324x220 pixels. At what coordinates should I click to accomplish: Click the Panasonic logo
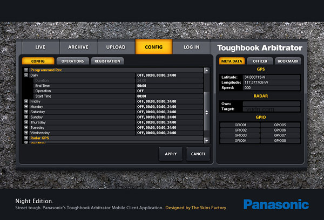[276, 204]
